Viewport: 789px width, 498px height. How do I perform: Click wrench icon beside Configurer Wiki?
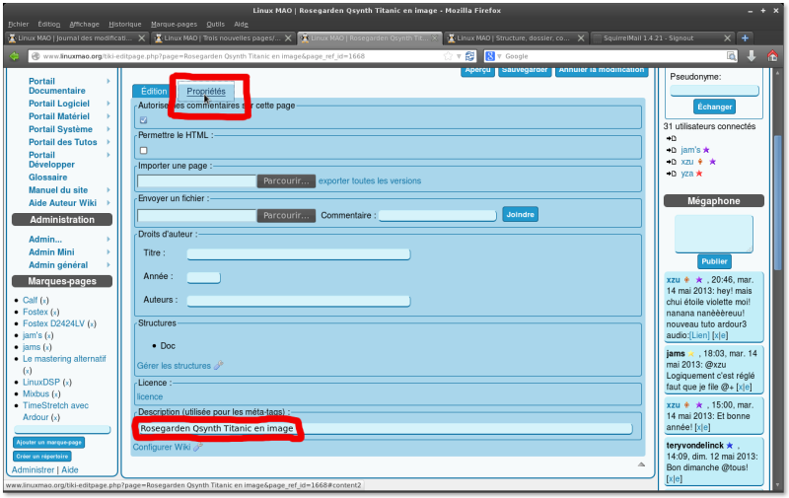[x=198, y=447]
